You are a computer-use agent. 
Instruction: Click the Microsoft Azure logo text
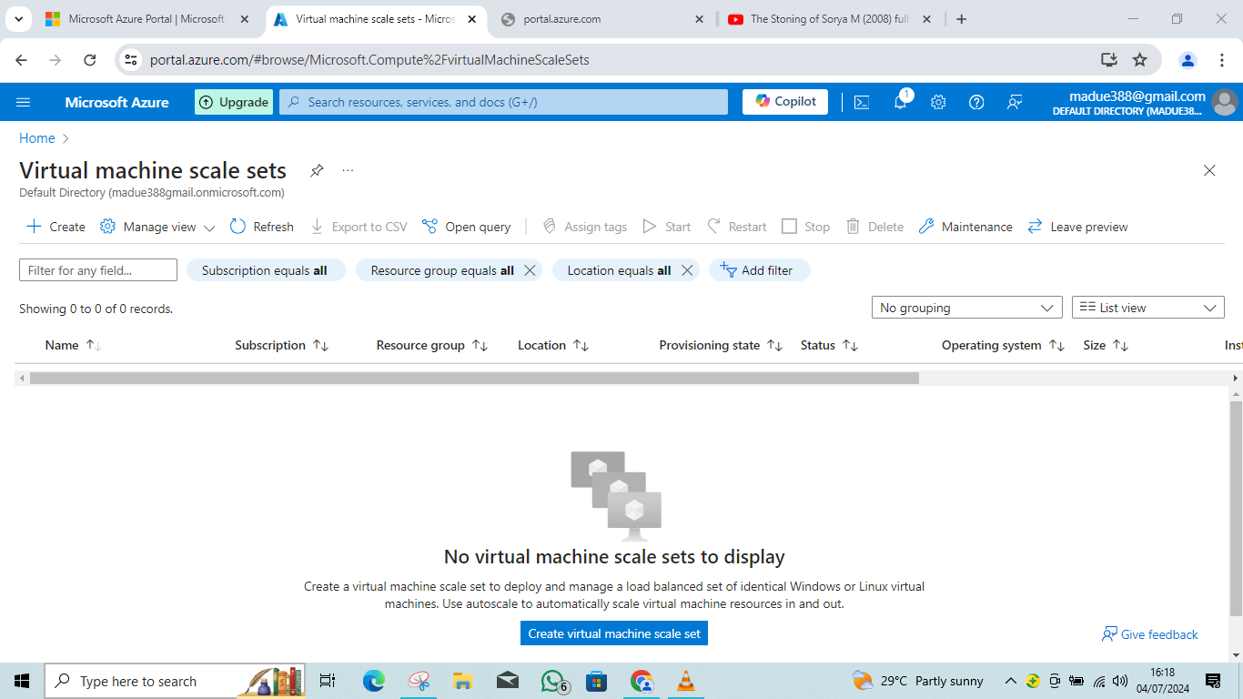point(116,102)
